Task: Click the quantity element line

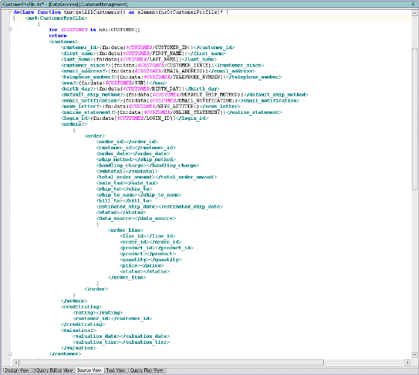Action: coord(151,259)
